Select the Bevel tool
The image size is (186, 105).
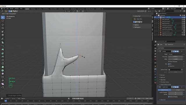[x=3, y=57]
